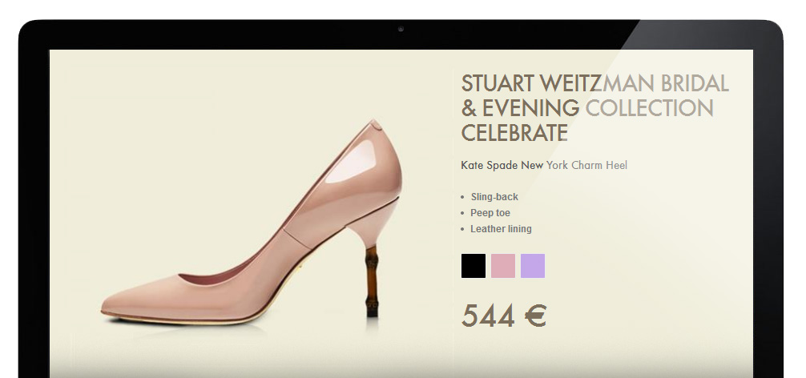This screenshot has height=378, width=806.
Task: Click the 'Peep toe' bullet item
Action: click(490, 213)
